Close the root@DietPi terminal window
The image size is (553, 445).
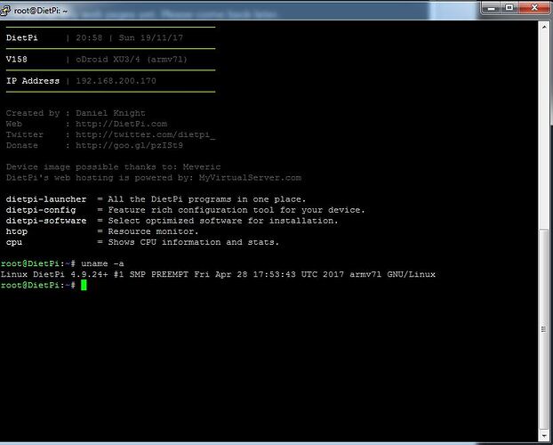[534, 8]
